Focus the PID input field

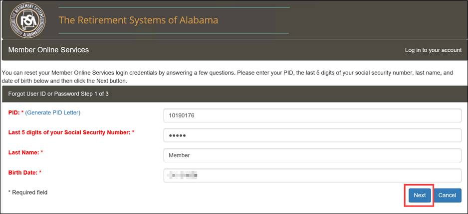click(x=312, y=115)
